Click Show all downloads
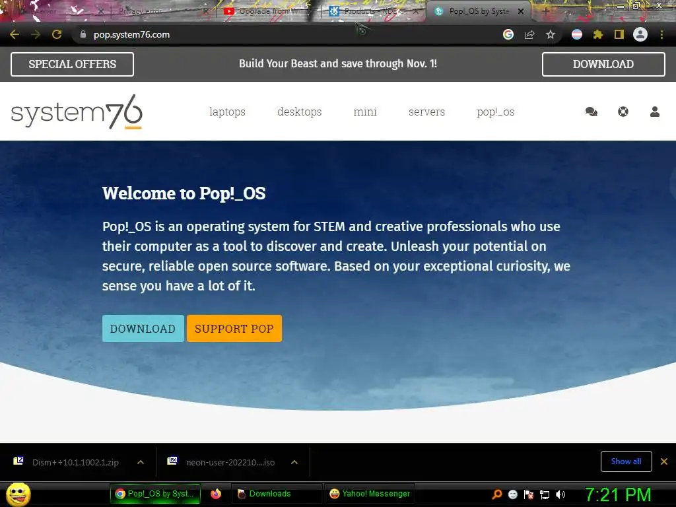This screenshot has height=507, width=676. click(x=626, y=461)
